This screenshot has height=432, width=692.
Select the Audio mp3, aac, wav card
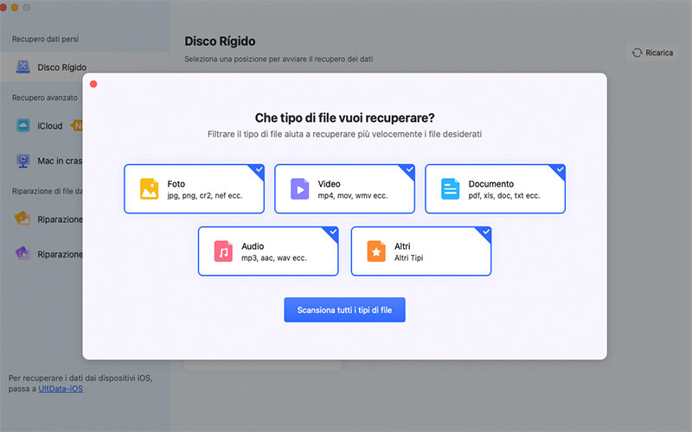pos(268,251)
